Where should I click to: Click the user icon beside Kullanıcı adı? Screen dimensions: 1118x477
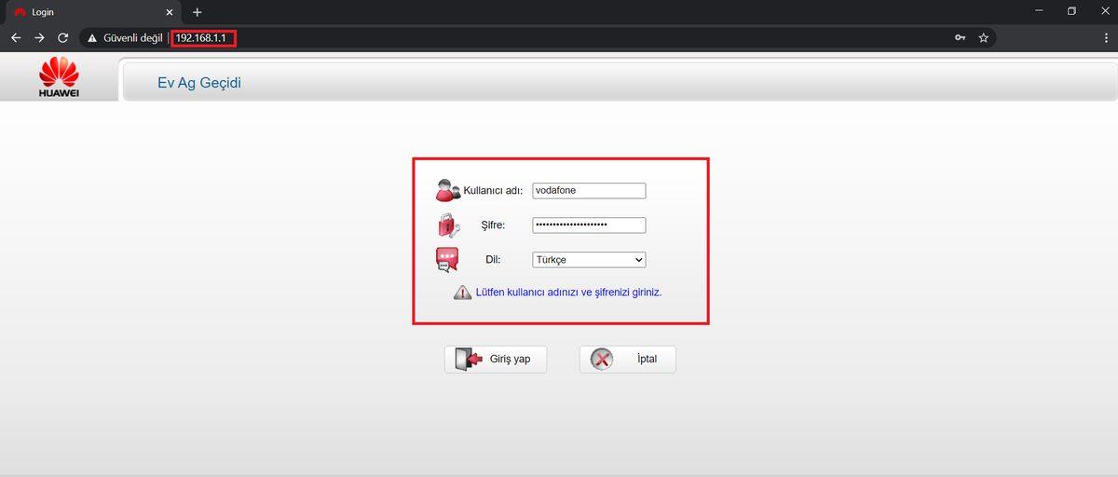pos(447,190)
